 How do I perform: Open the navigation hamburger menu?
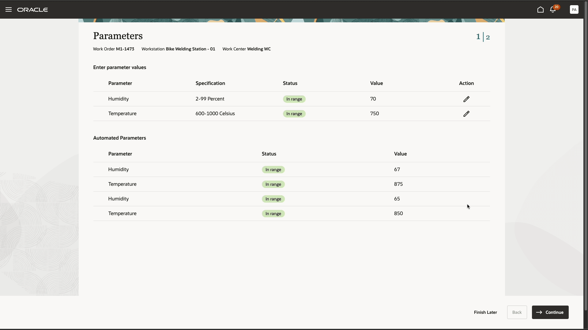(8, 9)
